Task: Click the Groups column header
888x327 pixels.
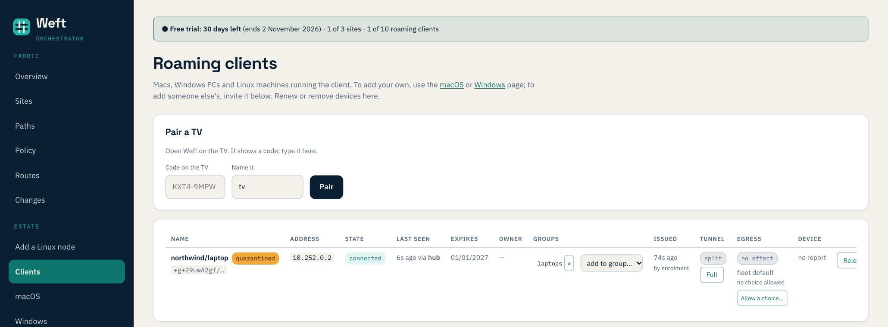Action: coord(546,239)
